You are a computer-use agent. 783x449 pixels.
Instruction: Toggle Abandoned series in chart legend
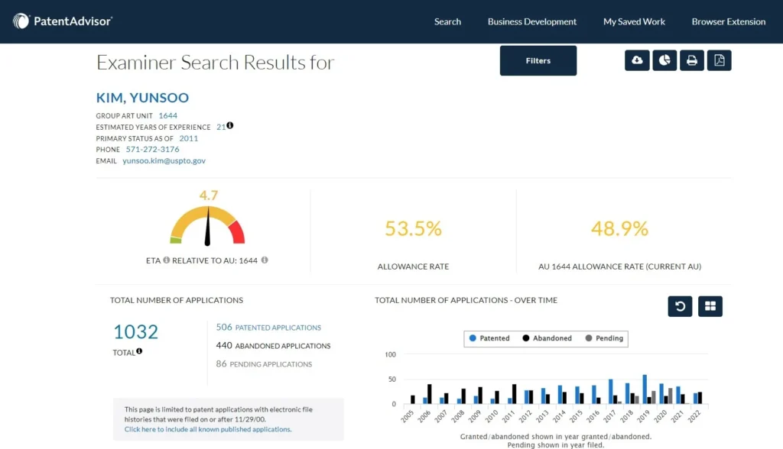[x=547, y=338]
